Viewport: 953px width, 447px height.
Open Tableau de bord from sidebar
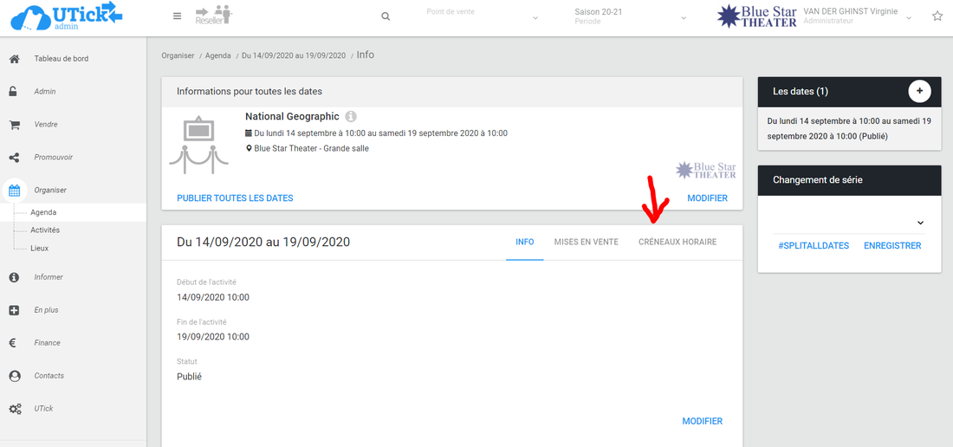(61, 59)
